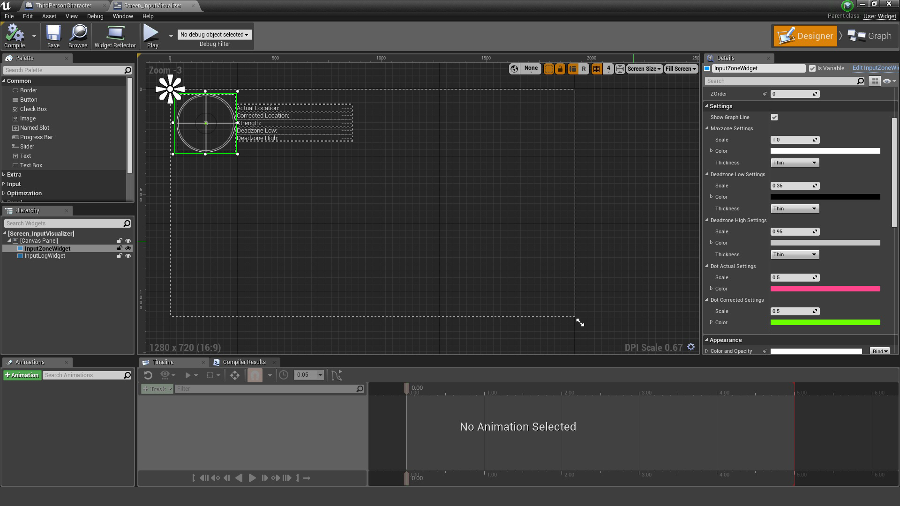Image resolution: width=900 pixels, height=506 pixels.
Task: Click the lock outlines toggle in canvas toolbar
Action: pyautogui.click(x=560, y=69)
